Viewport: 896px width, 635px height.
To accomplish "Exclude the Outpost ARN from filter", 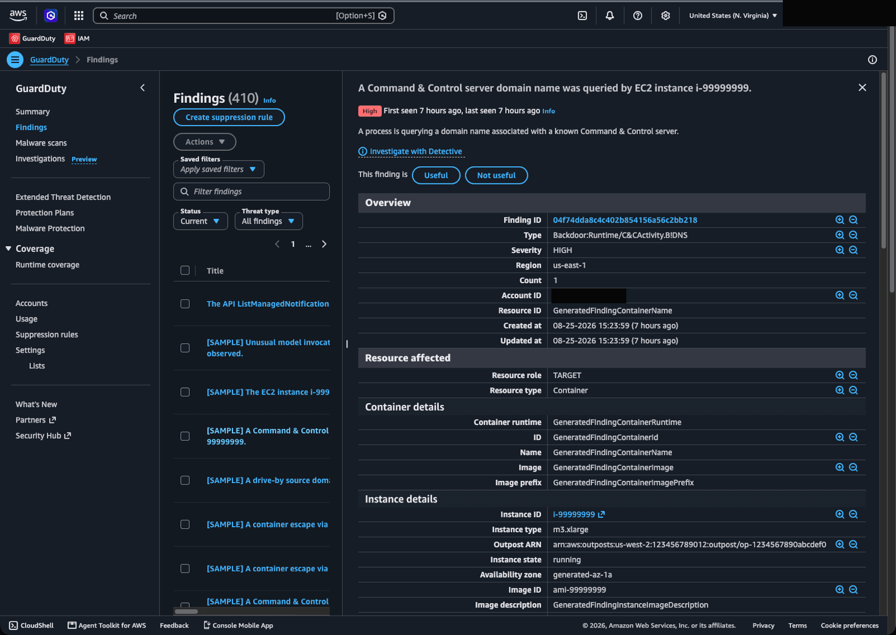I will tap(853, 544).
